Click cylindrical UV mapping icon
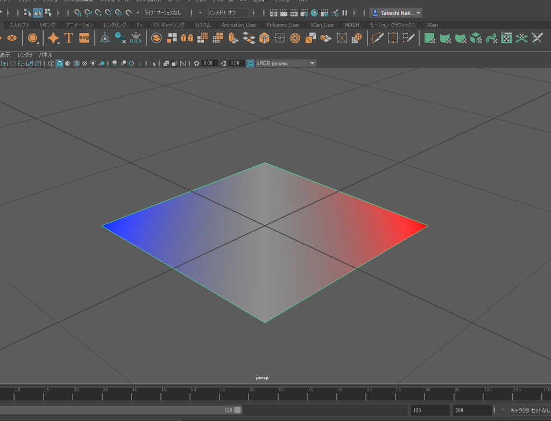This screenshot has width=551, height=421. pyautogui.click(x=445, y=38)
